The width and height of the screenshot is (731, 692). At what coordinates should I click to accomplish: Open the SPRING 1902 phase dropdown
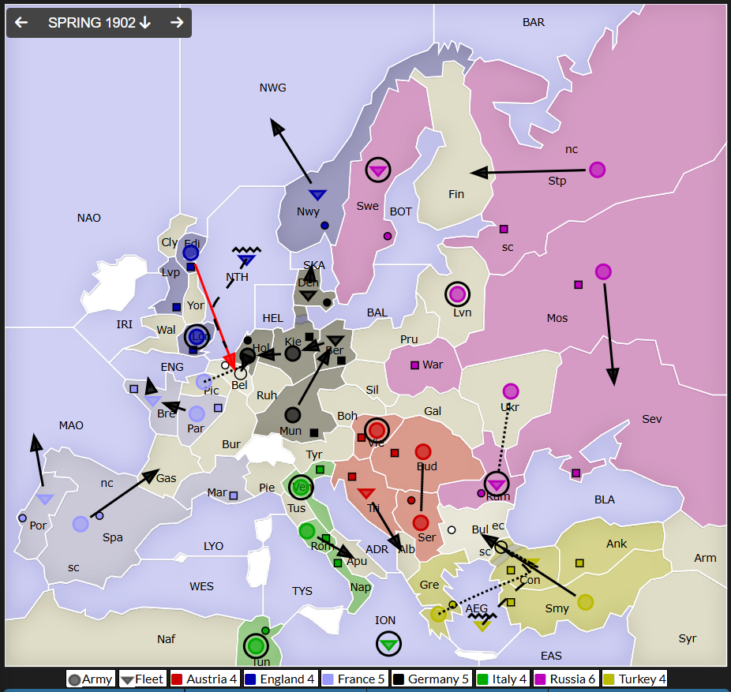(99, 23)
